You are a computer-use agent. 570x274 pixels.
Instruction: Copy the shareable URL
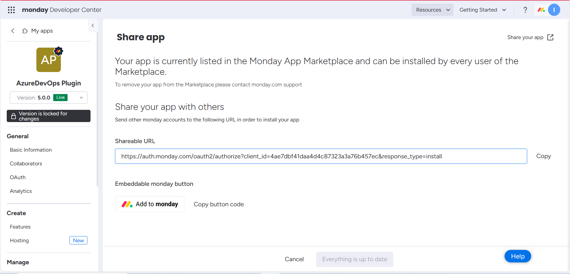[x=543, y=156]
